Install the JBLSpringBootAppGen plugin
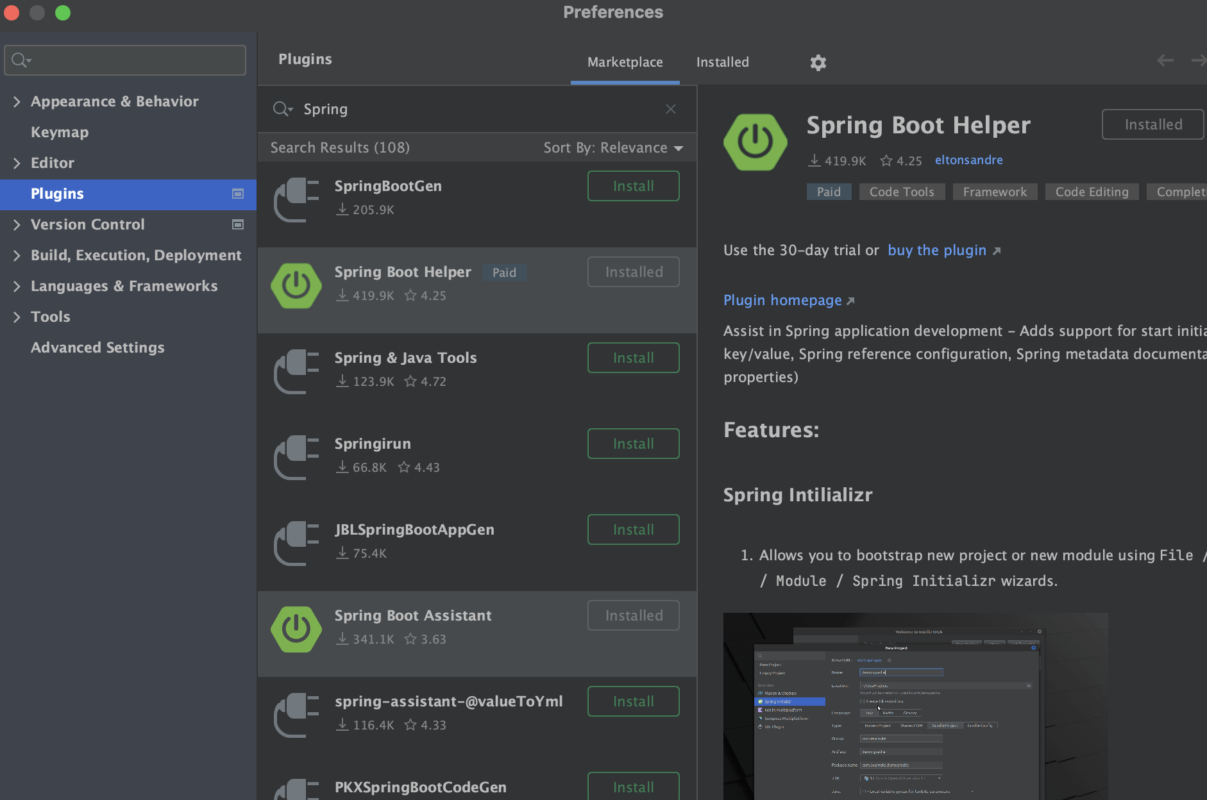Viewport: 1207px width, 800px height. click(633, 529)
